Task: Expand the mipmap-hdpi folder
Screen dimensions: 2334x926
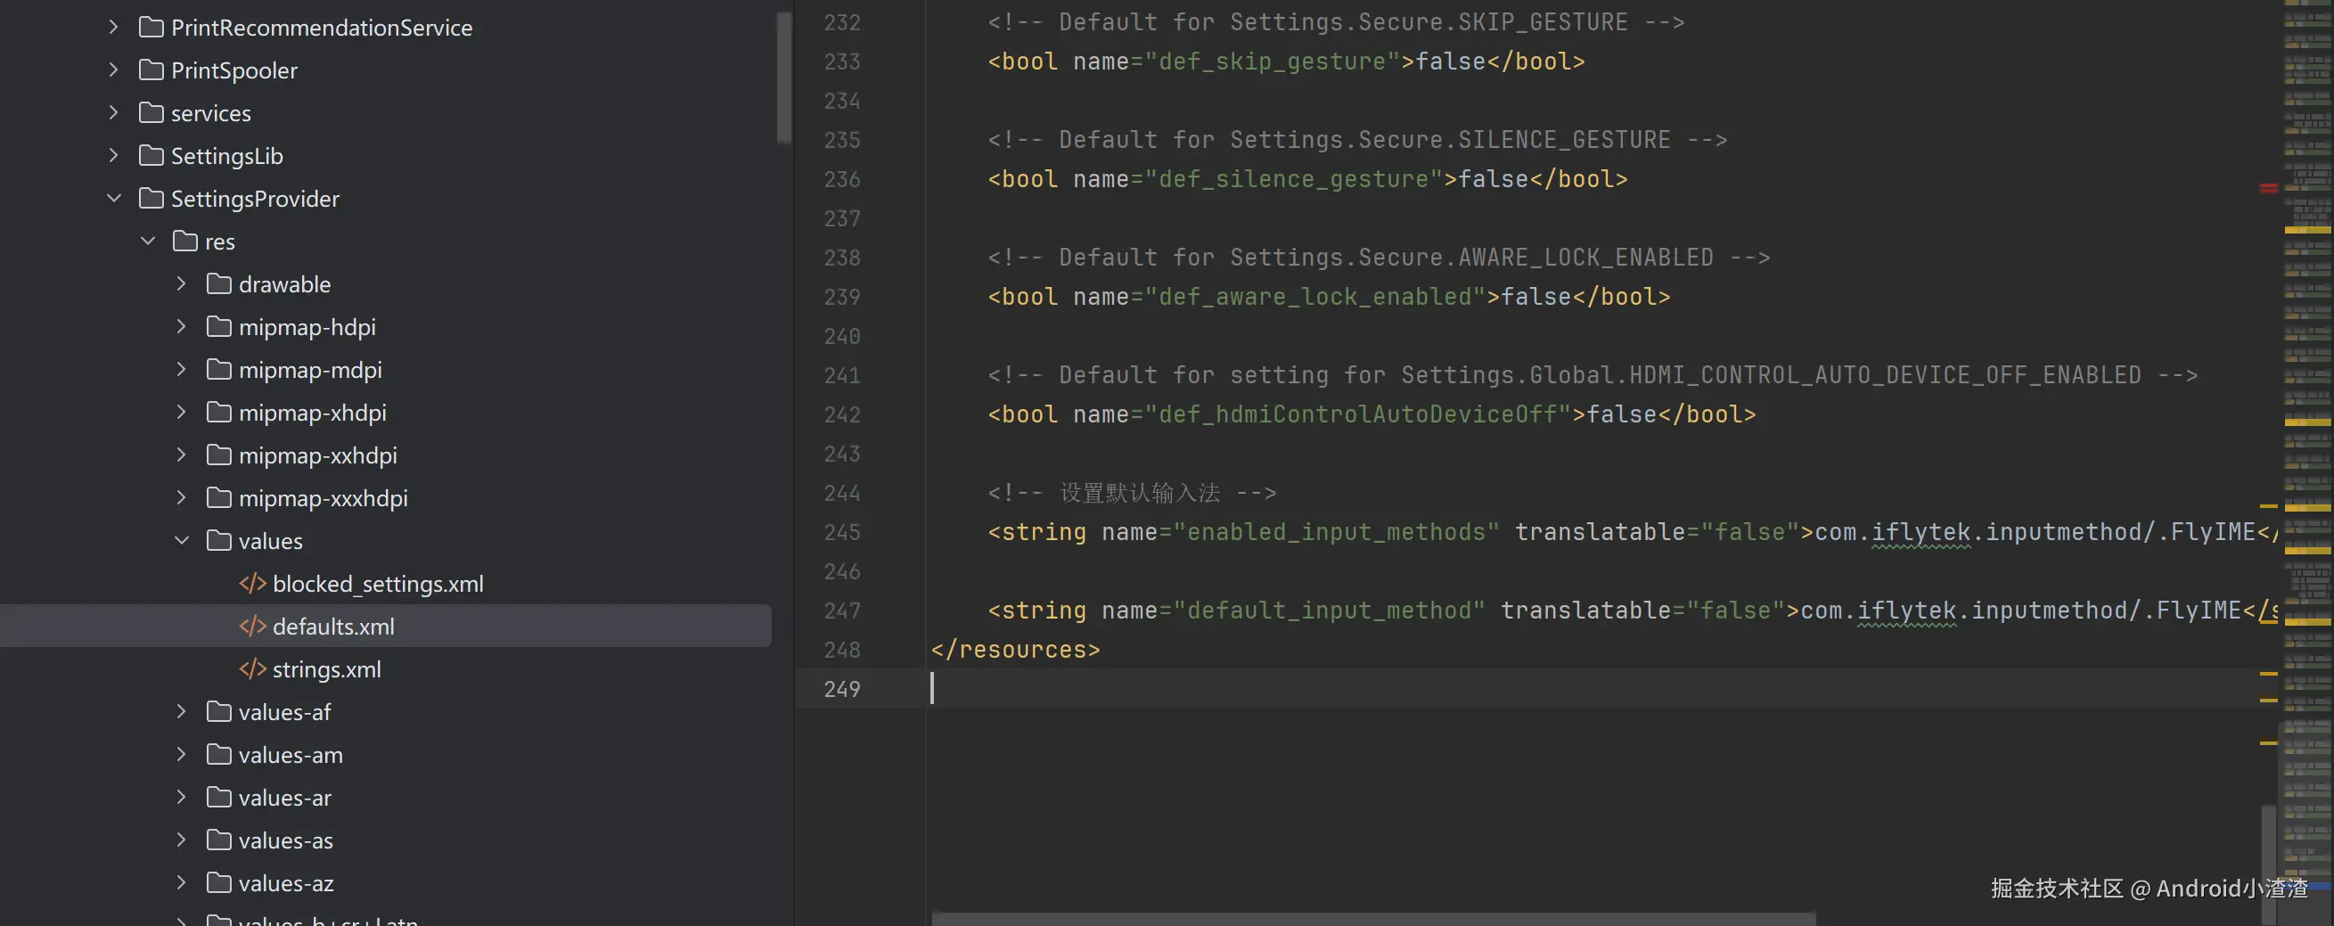Action: coord(181,326)
